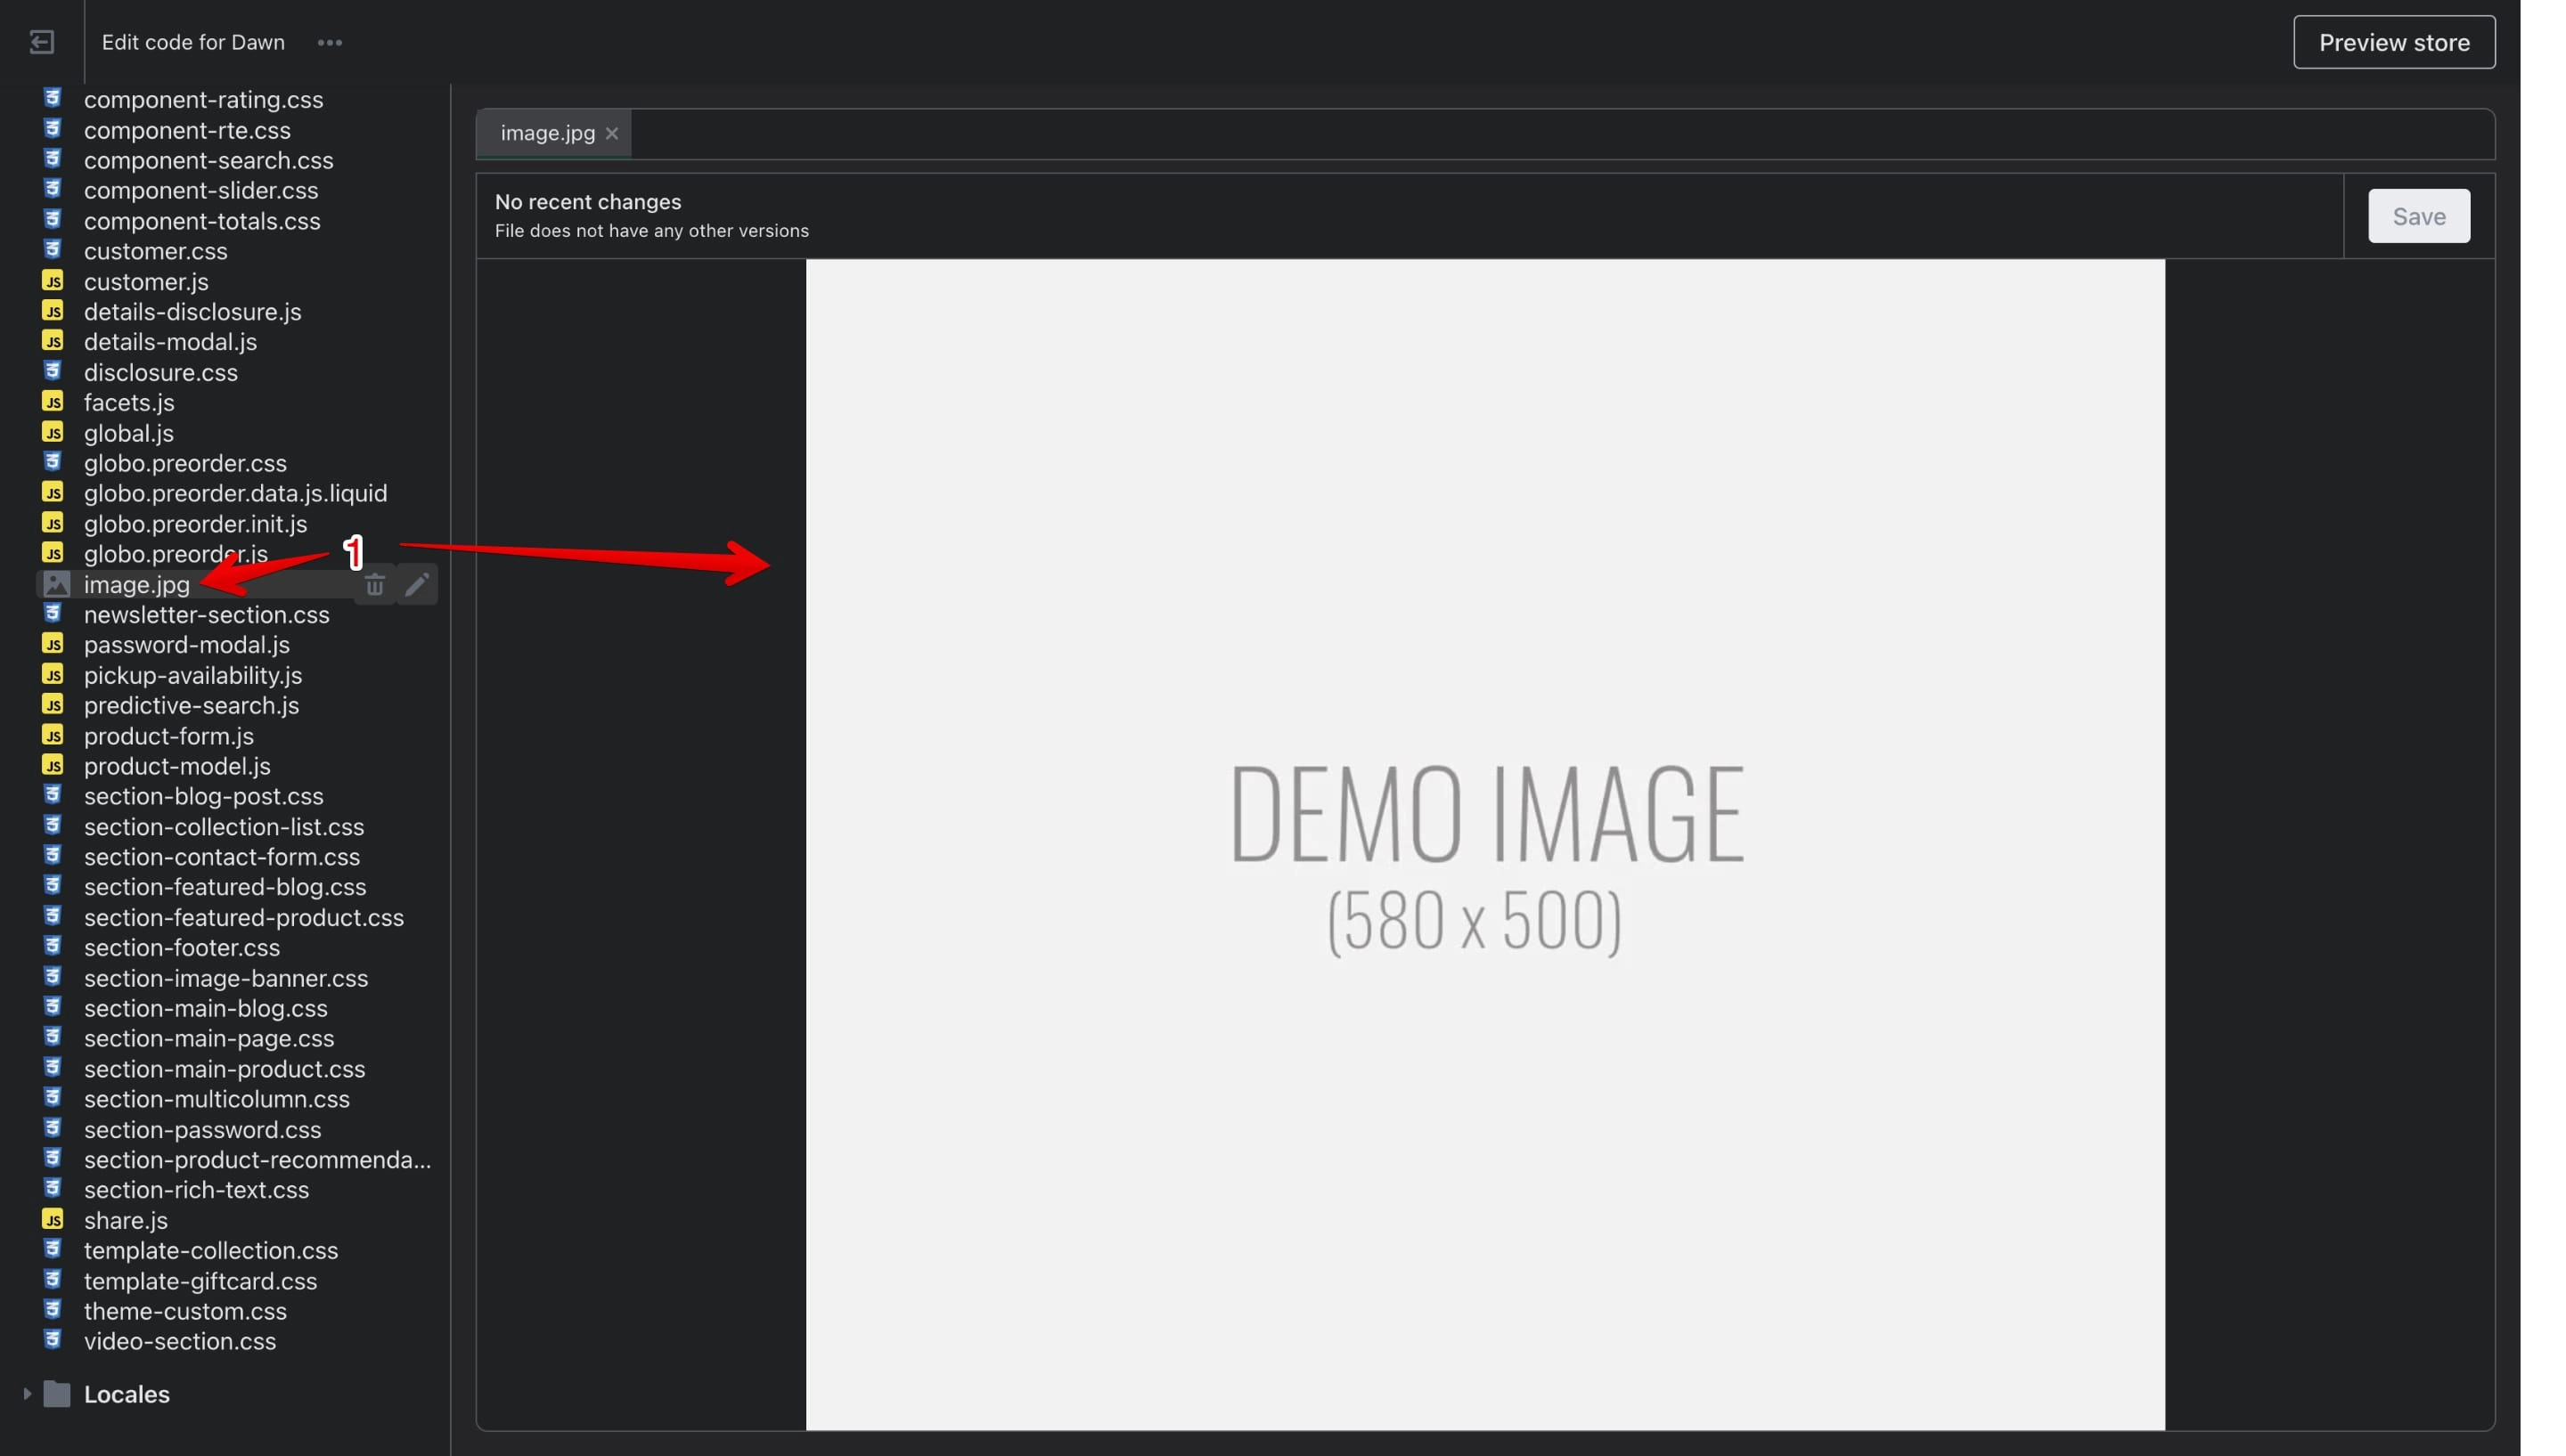Screen dimensions: 2566x1456
Task: Click JS icon beside product-model.js
Action: pos(53,765)
